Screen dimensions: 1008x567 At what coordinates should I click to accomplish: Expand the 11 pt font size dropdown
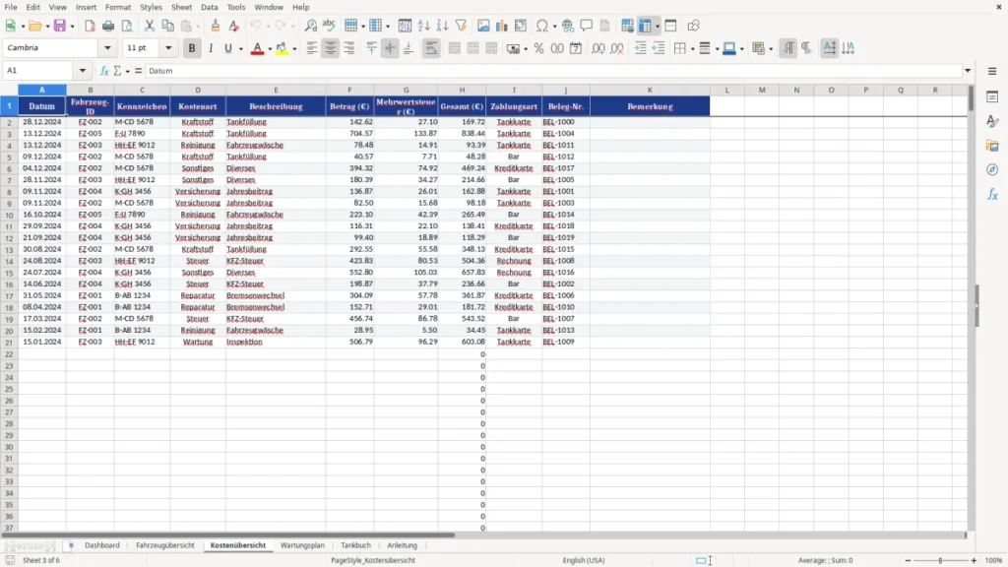pyautogui.click(x=168, y=47)
